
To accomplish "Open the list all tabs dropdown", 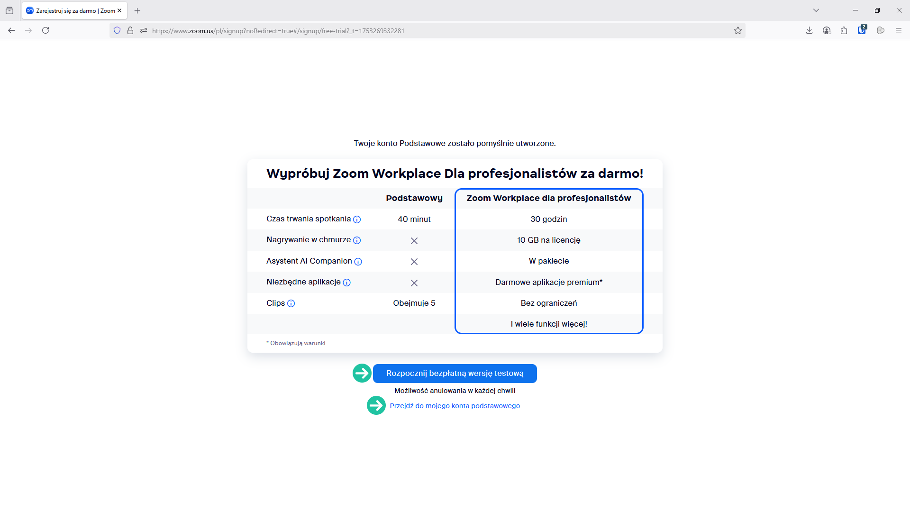I will click(816, 10).
